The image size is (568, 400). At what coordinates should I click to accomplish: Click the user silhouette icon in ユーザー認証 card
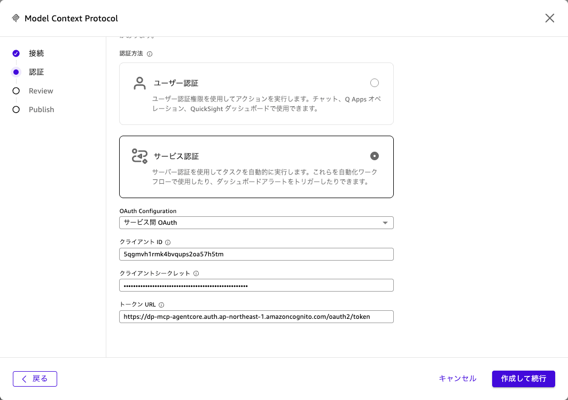[139, 83]
